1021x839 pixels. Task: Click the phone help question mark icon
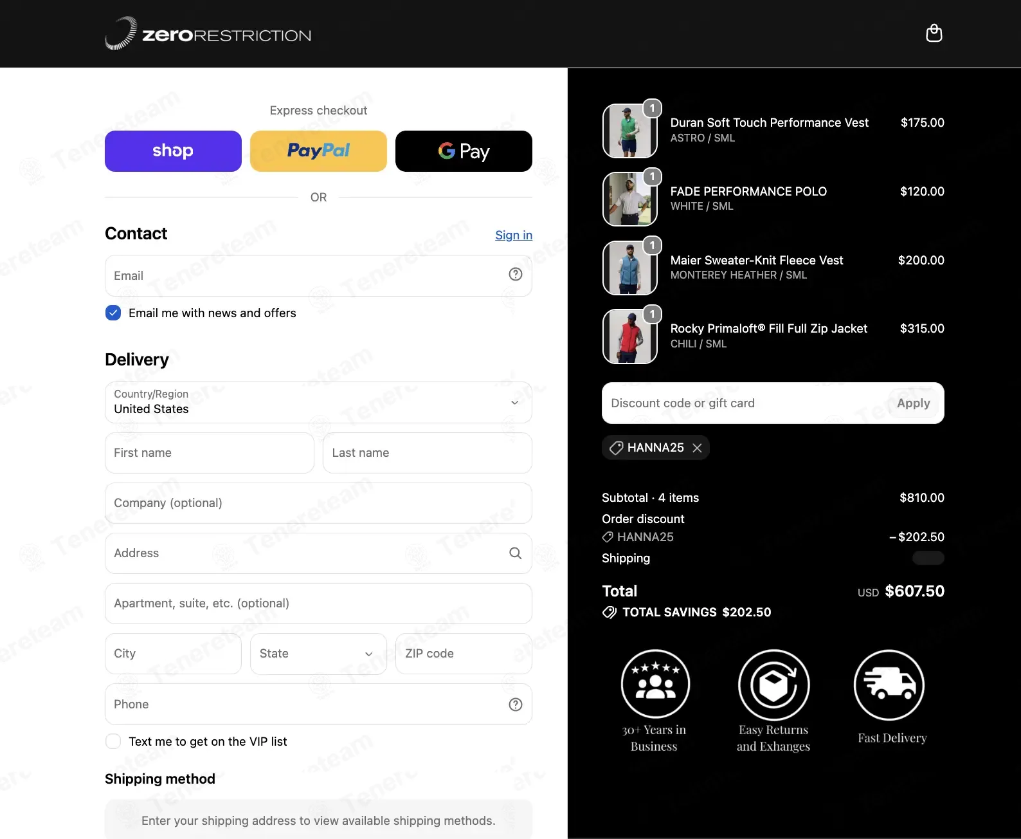point(515,705)
